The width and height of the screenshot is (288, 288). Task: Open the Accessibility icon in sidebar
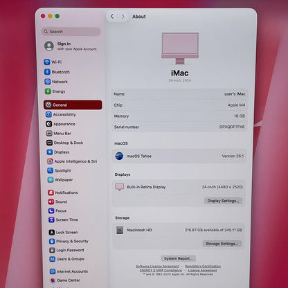[48, 114]
